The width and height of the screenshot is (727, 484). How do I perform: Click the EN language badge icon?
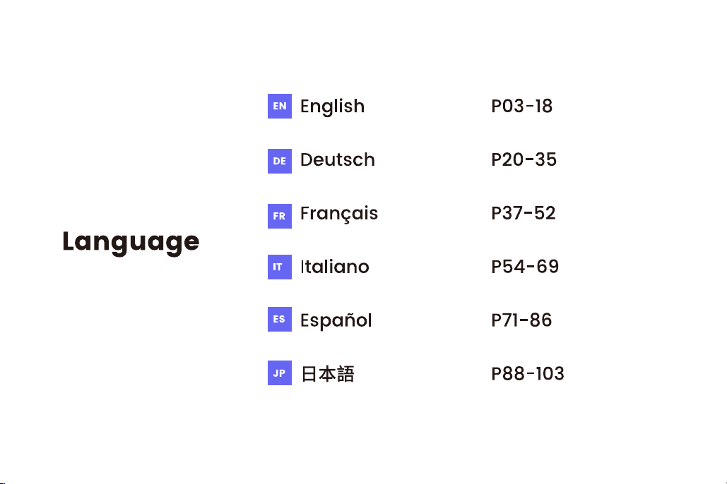click(280, 106)
